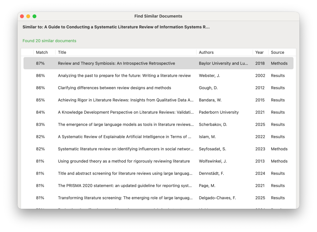The width and height of the screenshot is (317, 232).
Task: Select 'Achieving Rigor in Literature Reviews' row
Action: [158, 100]
